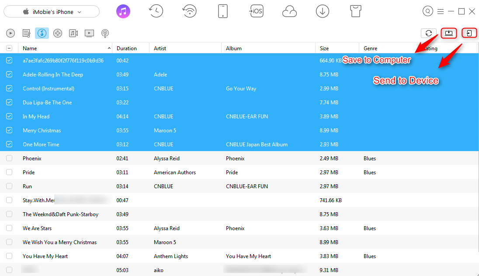Uncheck the a7ae3fafc269b80f2f776f119c0b9d36 song
479x276 pixels.
(9, 60)
